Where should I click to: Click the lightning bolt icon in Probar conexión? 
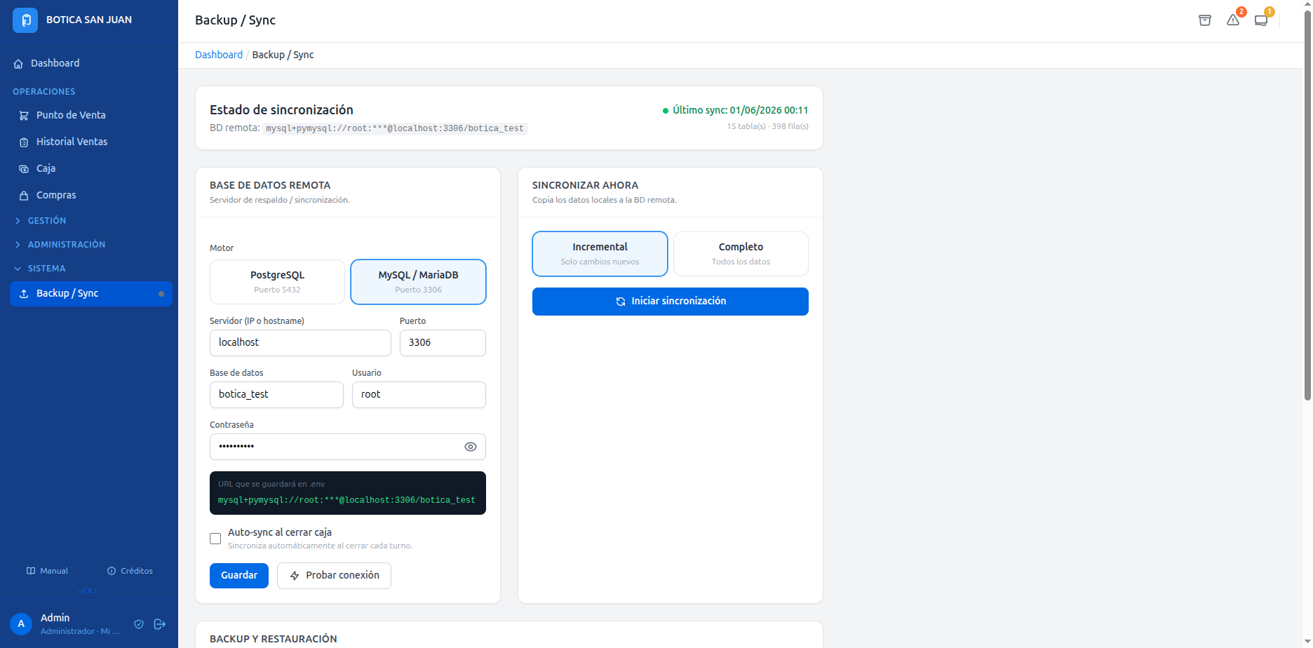pyautogui.click(x=295, y=576)
